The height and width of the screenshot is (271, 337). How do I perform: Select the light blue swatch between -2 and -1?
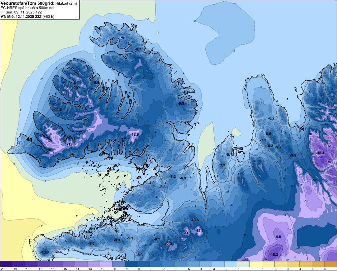231,264
